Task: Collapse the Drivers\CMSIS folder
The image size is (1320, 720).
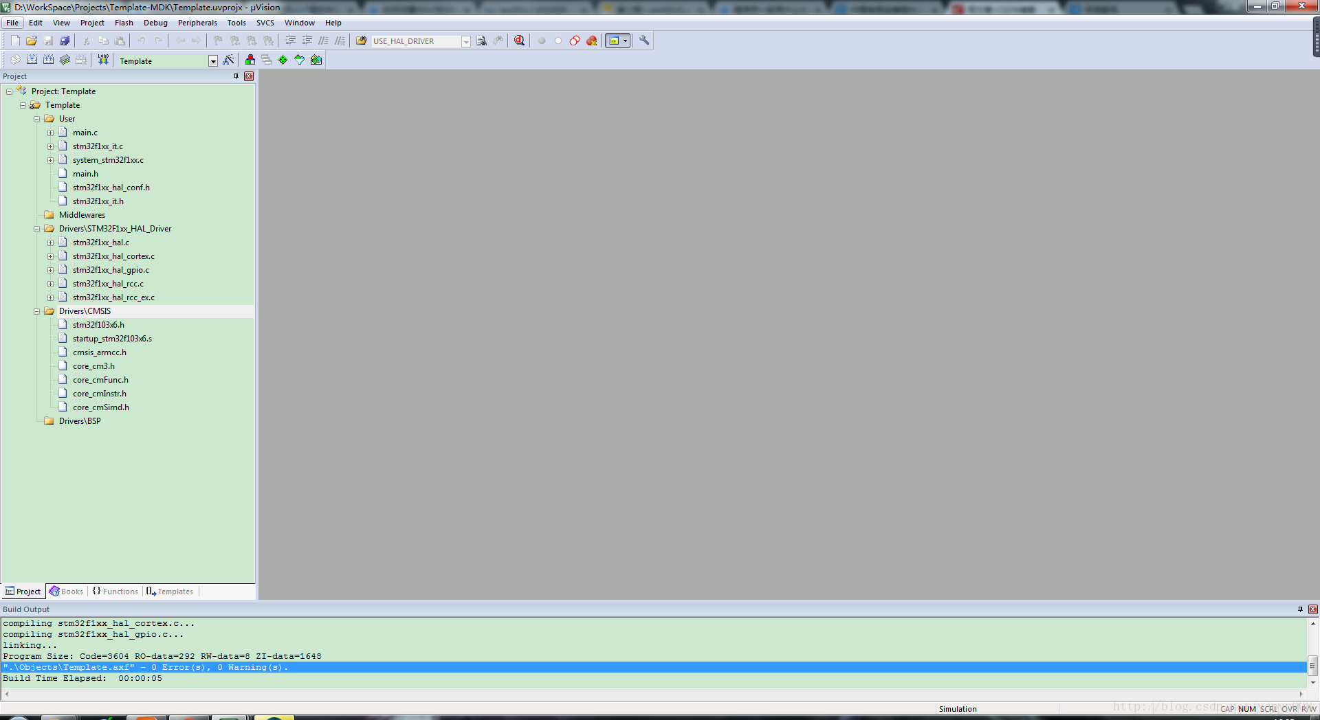Action: pyautogui.click(x=36, y=311)
